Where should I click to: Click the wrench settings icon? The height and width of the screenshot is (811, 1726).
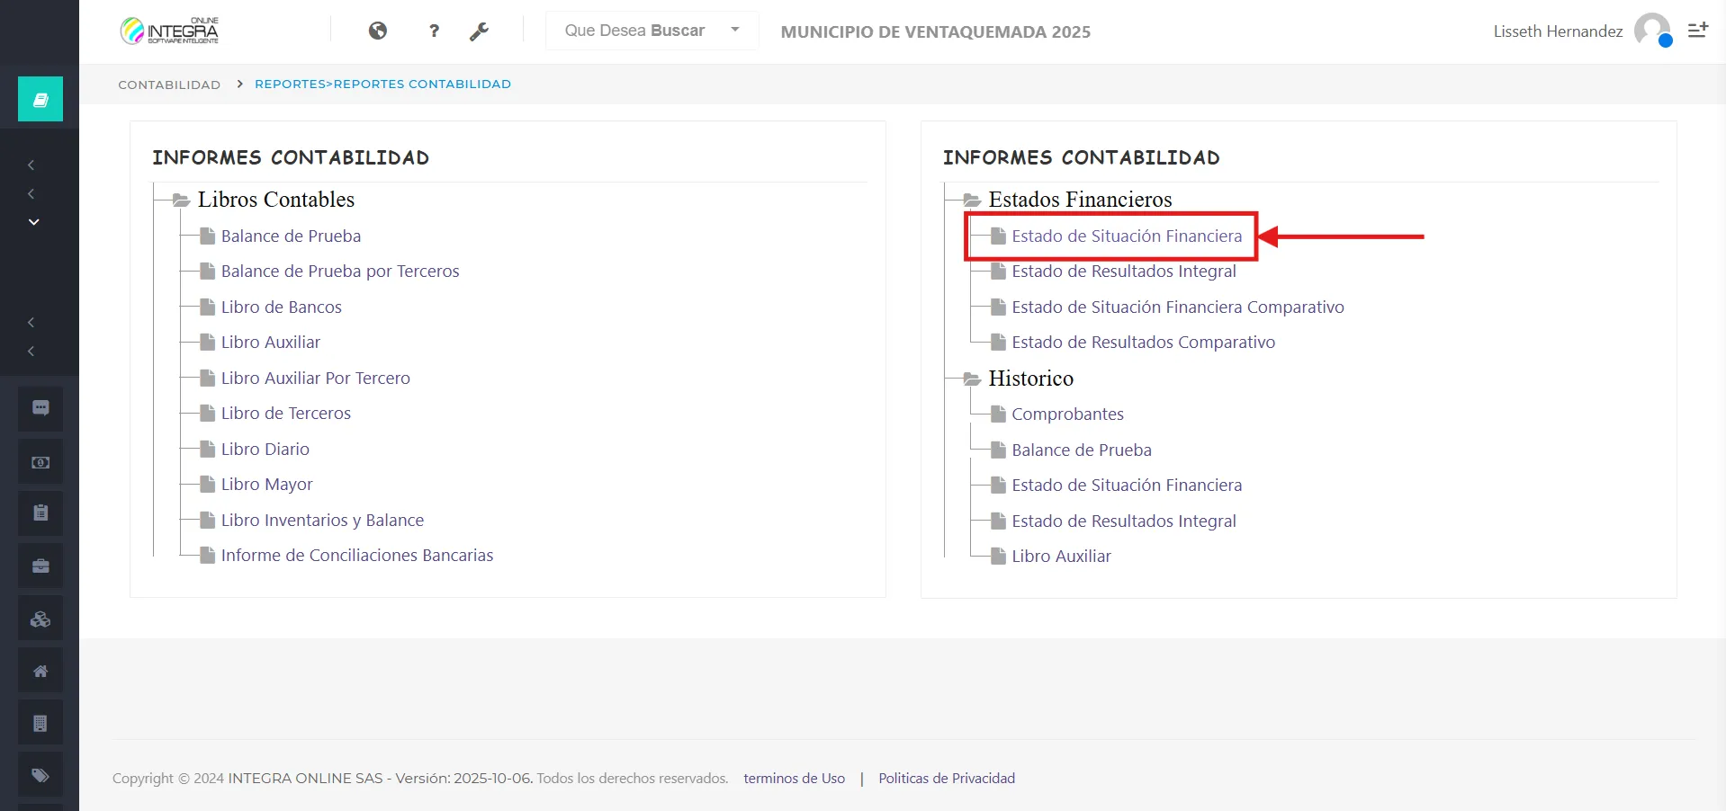[x=479, y=31]
